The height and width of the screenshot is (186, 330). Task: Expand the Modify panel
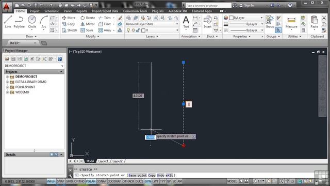(x=92, y=37)
